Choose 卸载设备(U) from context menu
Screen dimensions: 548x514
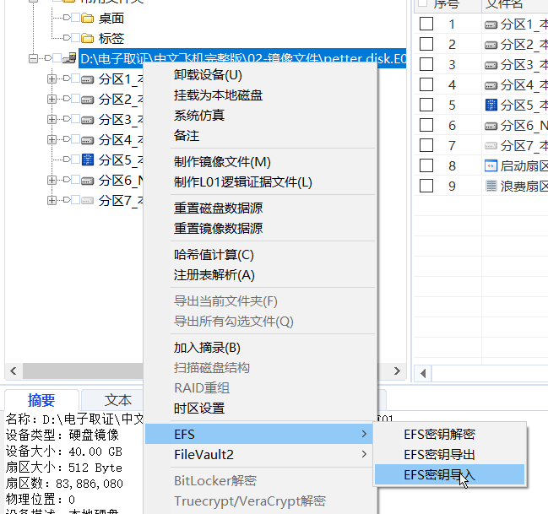261,75
